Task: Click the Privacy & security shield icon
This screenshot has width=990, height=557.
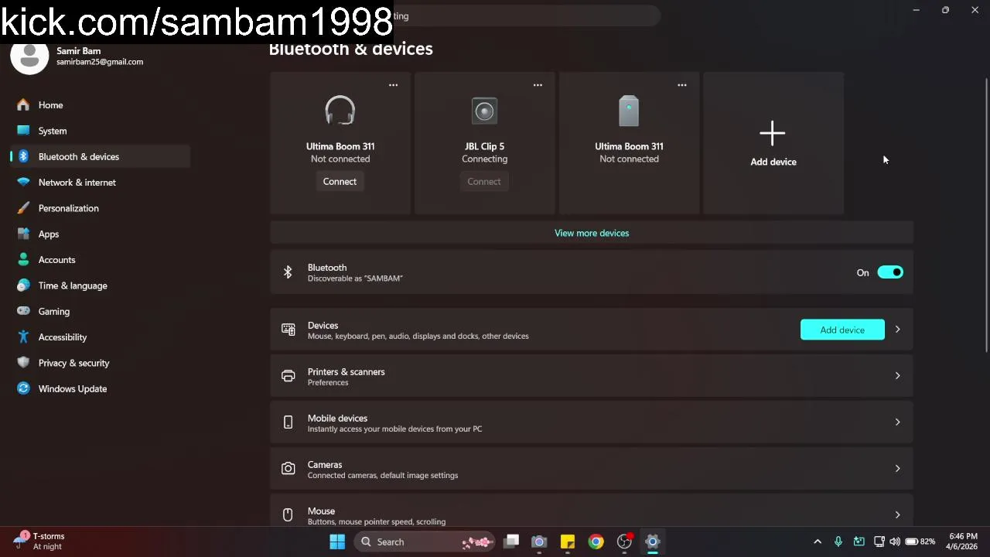Action: [x=23, y=363]
